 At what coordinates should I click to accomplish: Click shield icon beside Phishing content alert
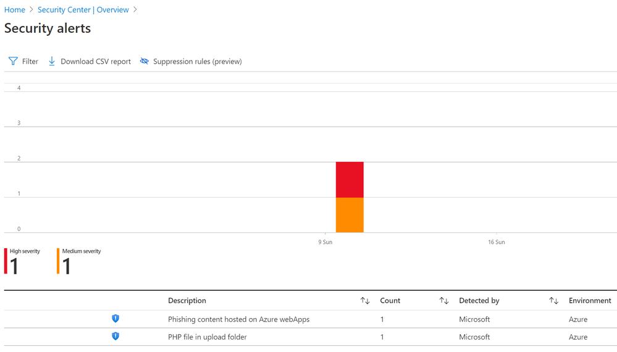click(x=115, y=319)
